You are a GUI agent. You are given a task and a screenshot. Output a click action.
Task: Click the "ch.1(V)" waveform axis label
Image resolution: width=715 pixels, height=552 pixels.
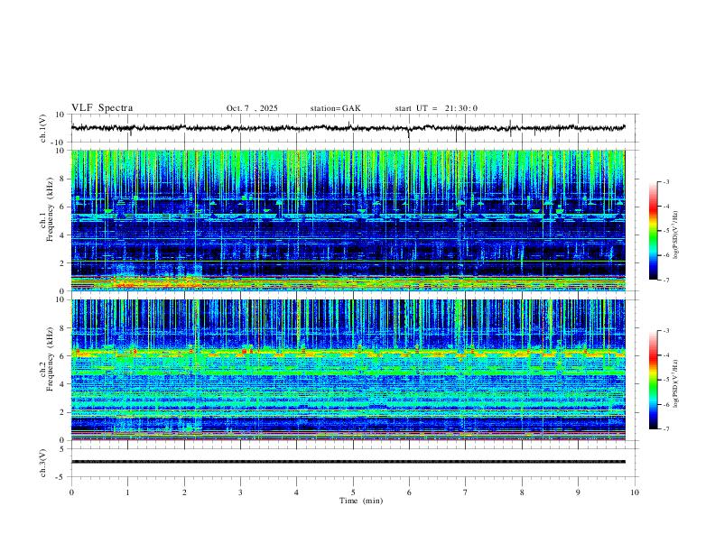(x=43, y=128)
